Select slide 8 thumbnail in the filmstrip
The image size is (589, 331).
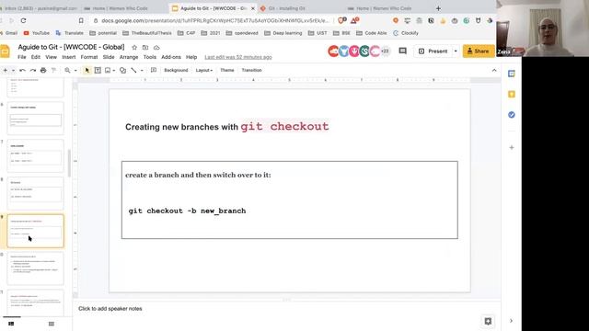tap(36, 193)
